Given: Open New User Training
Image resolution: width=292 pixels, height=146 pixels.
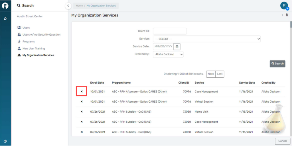Looking at the screenshot, I should pyautogui.click(x=34, y=48).
